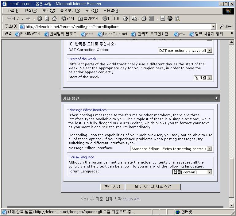Image resolution: width=236 pixels, height=216 pixels.
Task: Click the Back (뒤로) navigation button
Action: click(x=13, y=19)
